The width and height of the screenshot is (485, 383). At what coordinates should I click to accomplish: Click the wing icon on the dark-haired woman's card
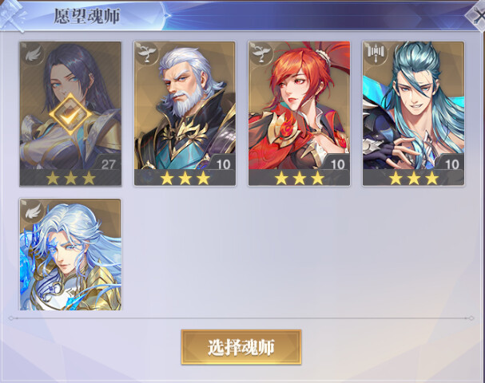tap(33, 54)
